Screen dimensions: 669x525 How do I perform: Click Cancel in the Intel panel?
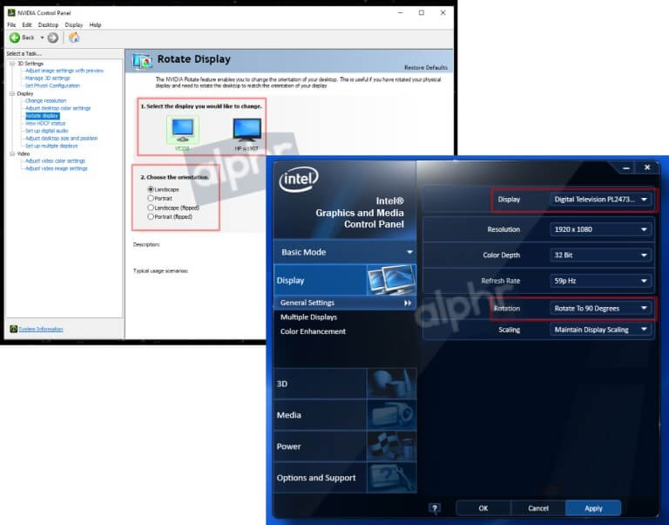538,508
